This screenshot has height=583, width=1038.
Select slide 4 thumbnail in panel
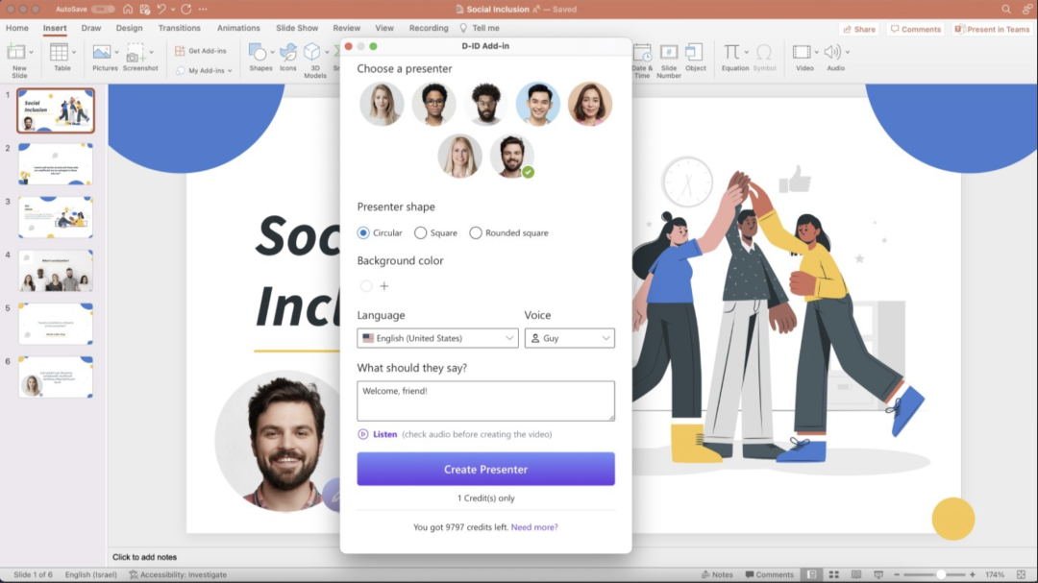56,271
